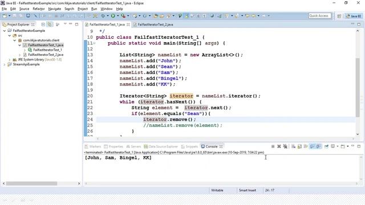Viewport: 365px width, 205px height.
Task: Click the Run Last Tool external tools icon
Action: pos(123,16)
